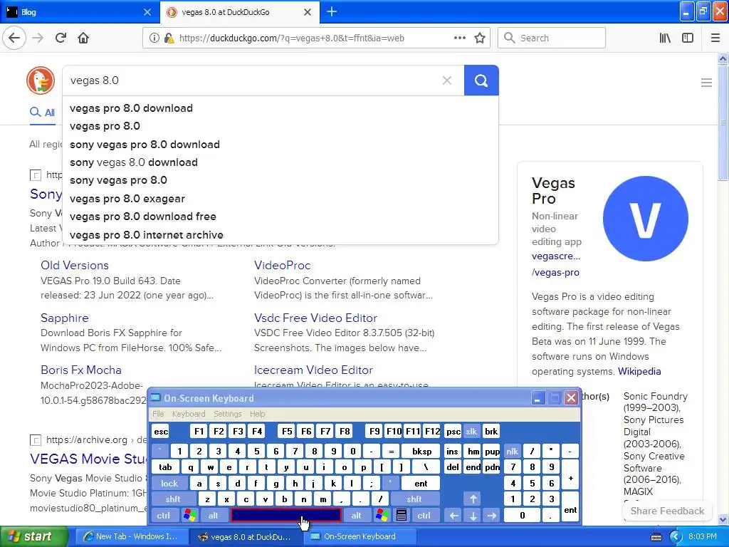
Task: Open Help menu in On-Screen Keyboard
Action: 257,414
